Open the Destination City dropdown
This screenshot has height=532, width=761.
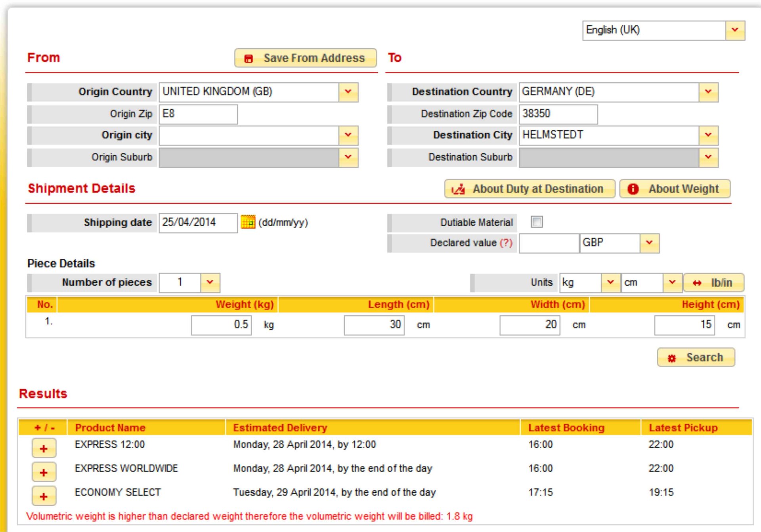coord(708,135)
